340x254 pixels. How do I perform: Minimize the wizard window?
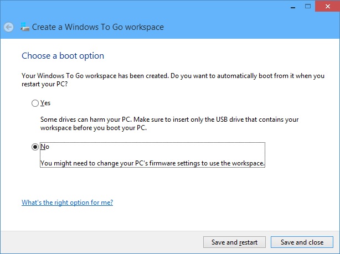click(x=293, y=7)
